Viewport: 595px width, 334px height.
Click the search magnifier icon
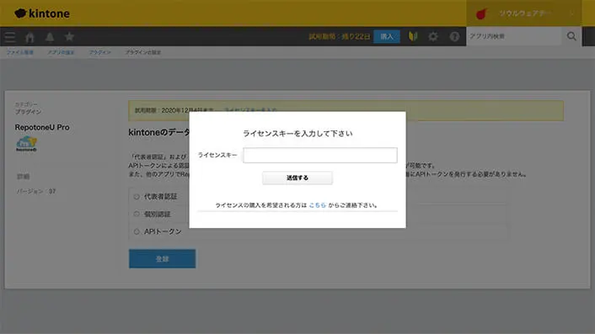click(571, 36)
